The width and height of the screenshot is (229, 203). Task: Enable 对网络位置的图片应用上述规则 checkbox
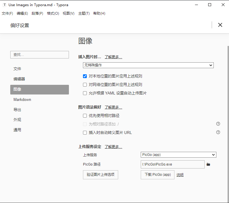(85, 85)
